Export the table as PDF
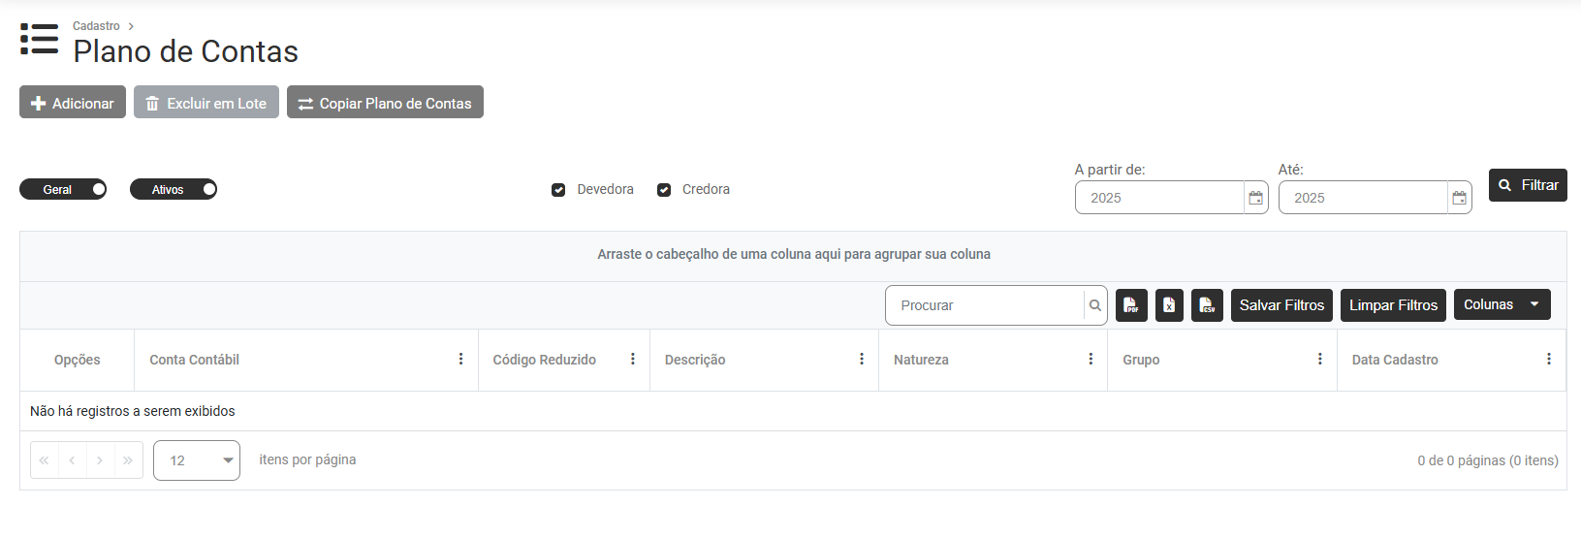 click(x=1131, y=305)
